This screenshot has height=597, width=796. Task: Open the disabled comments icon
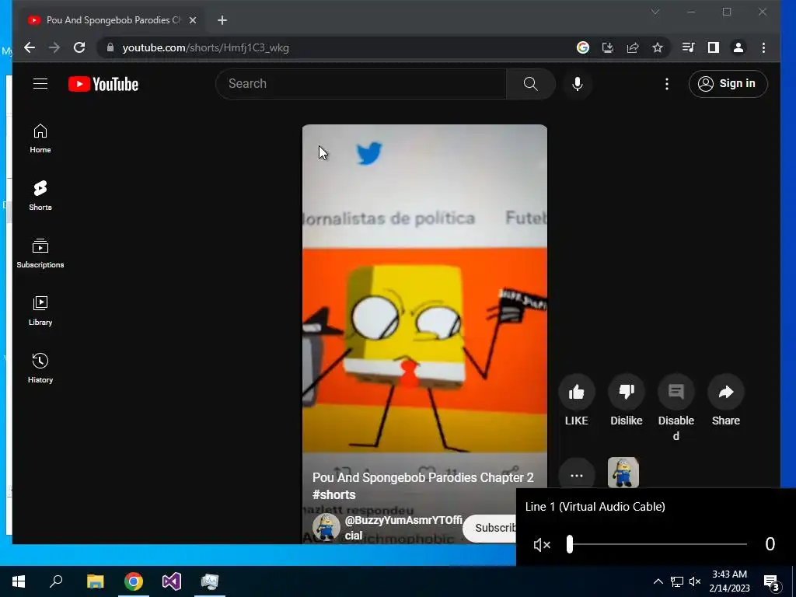(x=676, y=392)
